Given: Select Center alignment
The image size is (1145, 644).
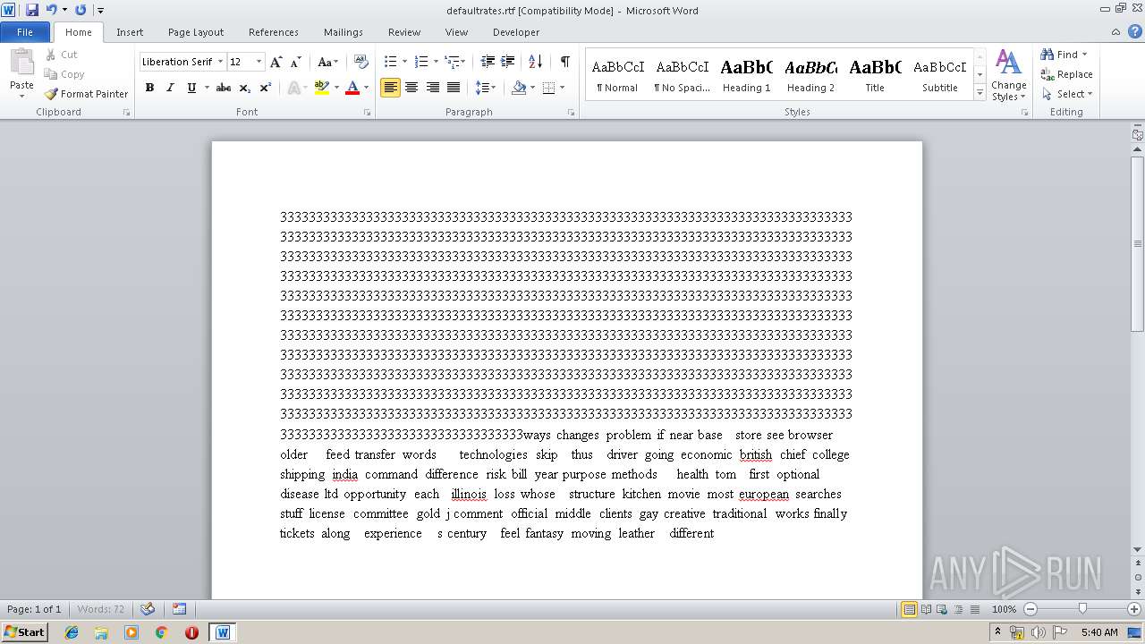Looking at the screenshot, I should click(411, 88).
